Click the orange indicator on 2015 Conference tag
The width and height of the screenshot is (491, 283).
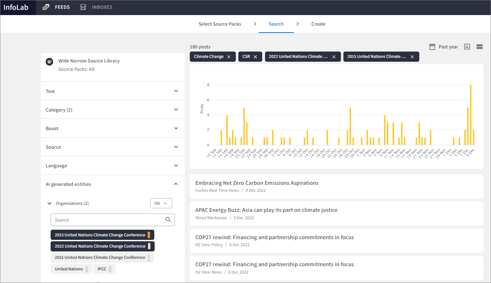(x=149, y=235)
